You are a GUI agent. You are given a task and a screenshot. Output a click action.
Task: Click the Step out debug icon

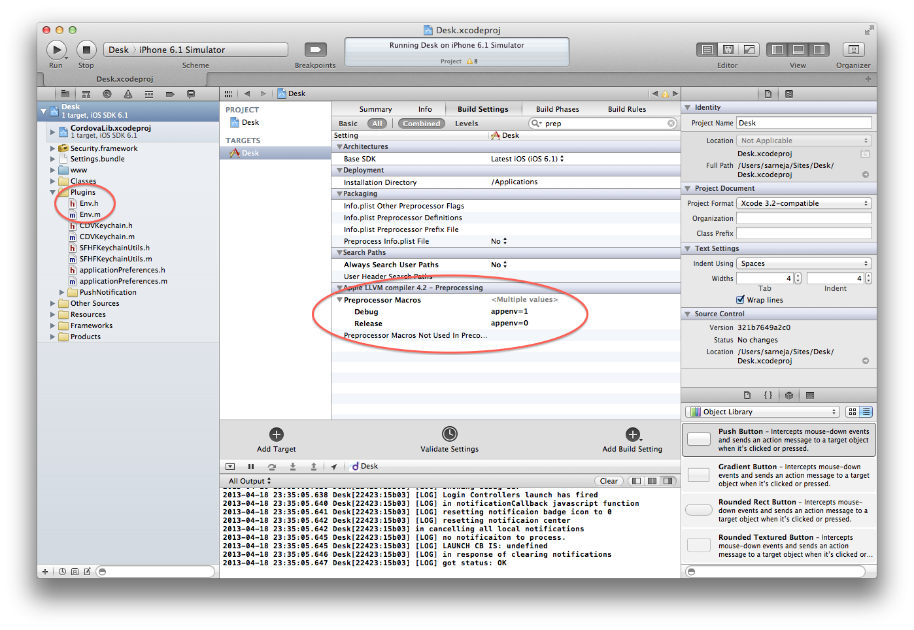(x=314, y=467)
